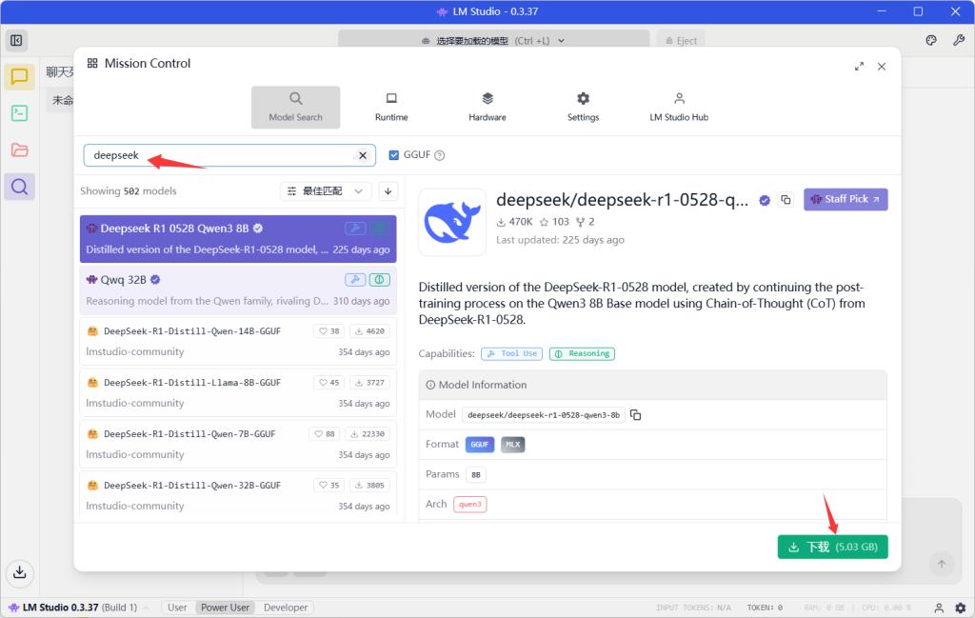Toggle the GGUF checkbox
The height and width of the screenshot is (618, 975).
(x=394, y=155)
